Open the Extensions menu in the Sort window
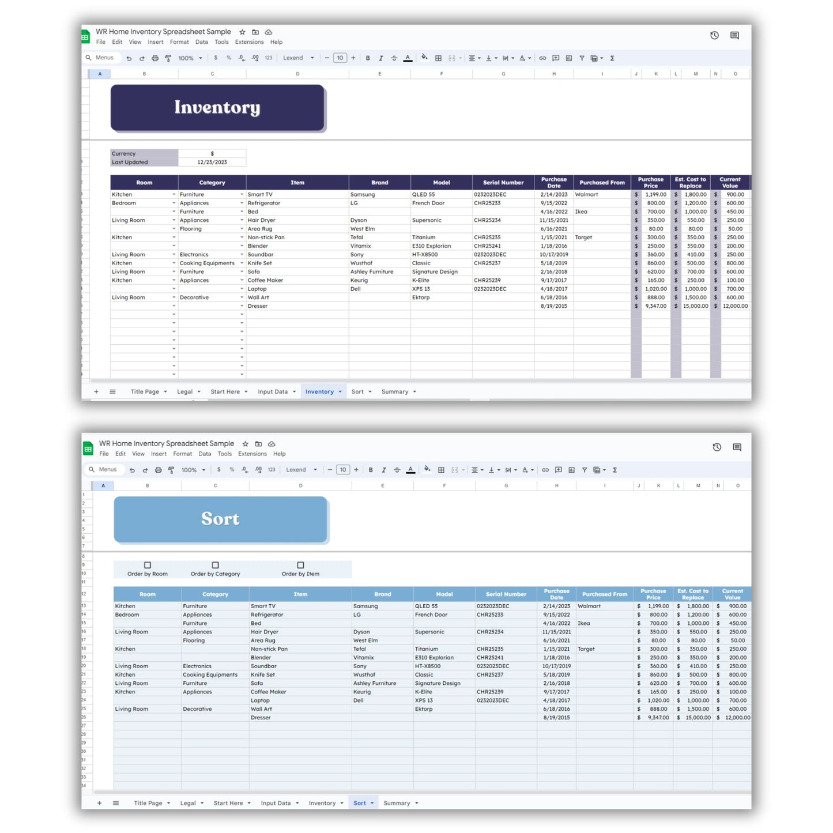Viewport: 833px width, 833px height. click(252, 454)
